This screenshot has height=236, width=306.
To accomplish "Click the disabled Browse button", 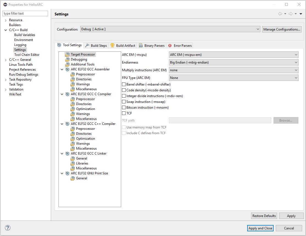I will (286, 120).
